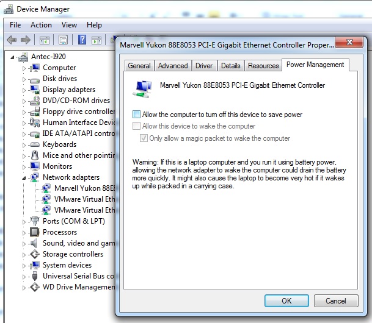Click the Back arrow toolbar icon
Viewport: 372px width, 323px height.
[x=11, y=40]
